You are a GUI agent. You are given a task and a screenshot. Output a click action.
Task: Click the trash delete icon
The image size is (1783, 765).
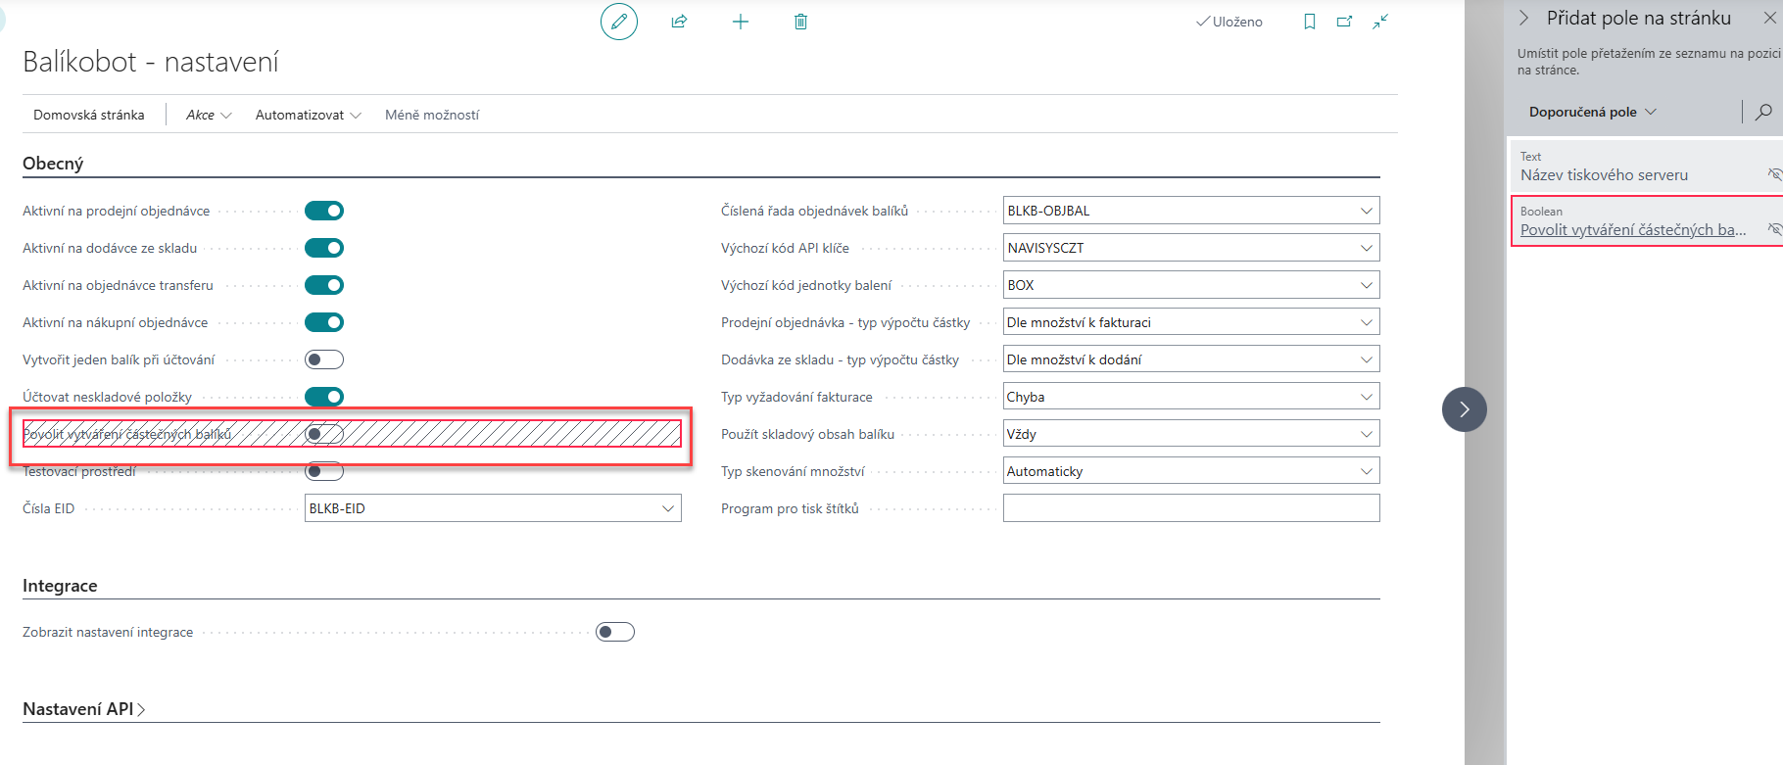(x=800, y=22)
